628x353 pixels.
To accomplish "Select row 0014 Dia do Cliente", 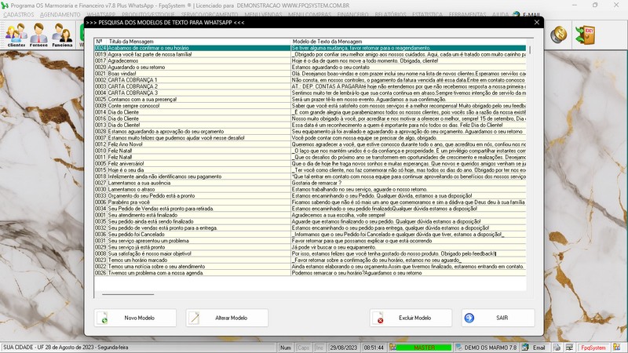I will [310, 112].
